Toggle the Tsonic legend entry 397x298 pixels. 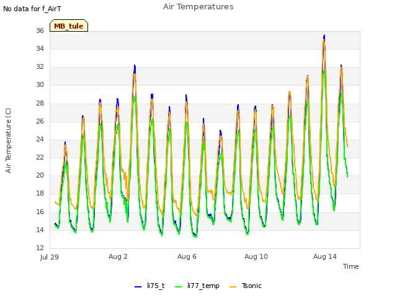(246, 286)
